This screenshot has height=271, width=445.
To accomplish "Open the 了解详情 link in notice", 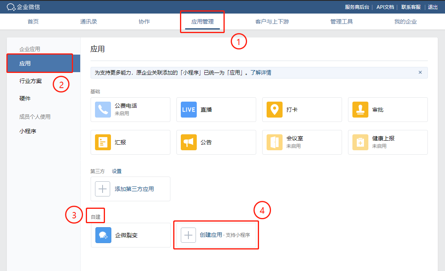I will (x=261, y=73).
